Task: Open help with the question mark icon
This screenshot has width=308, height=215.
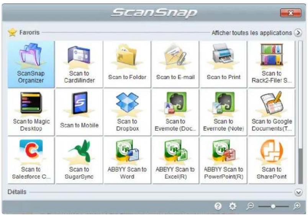Action: pos(218,206)
